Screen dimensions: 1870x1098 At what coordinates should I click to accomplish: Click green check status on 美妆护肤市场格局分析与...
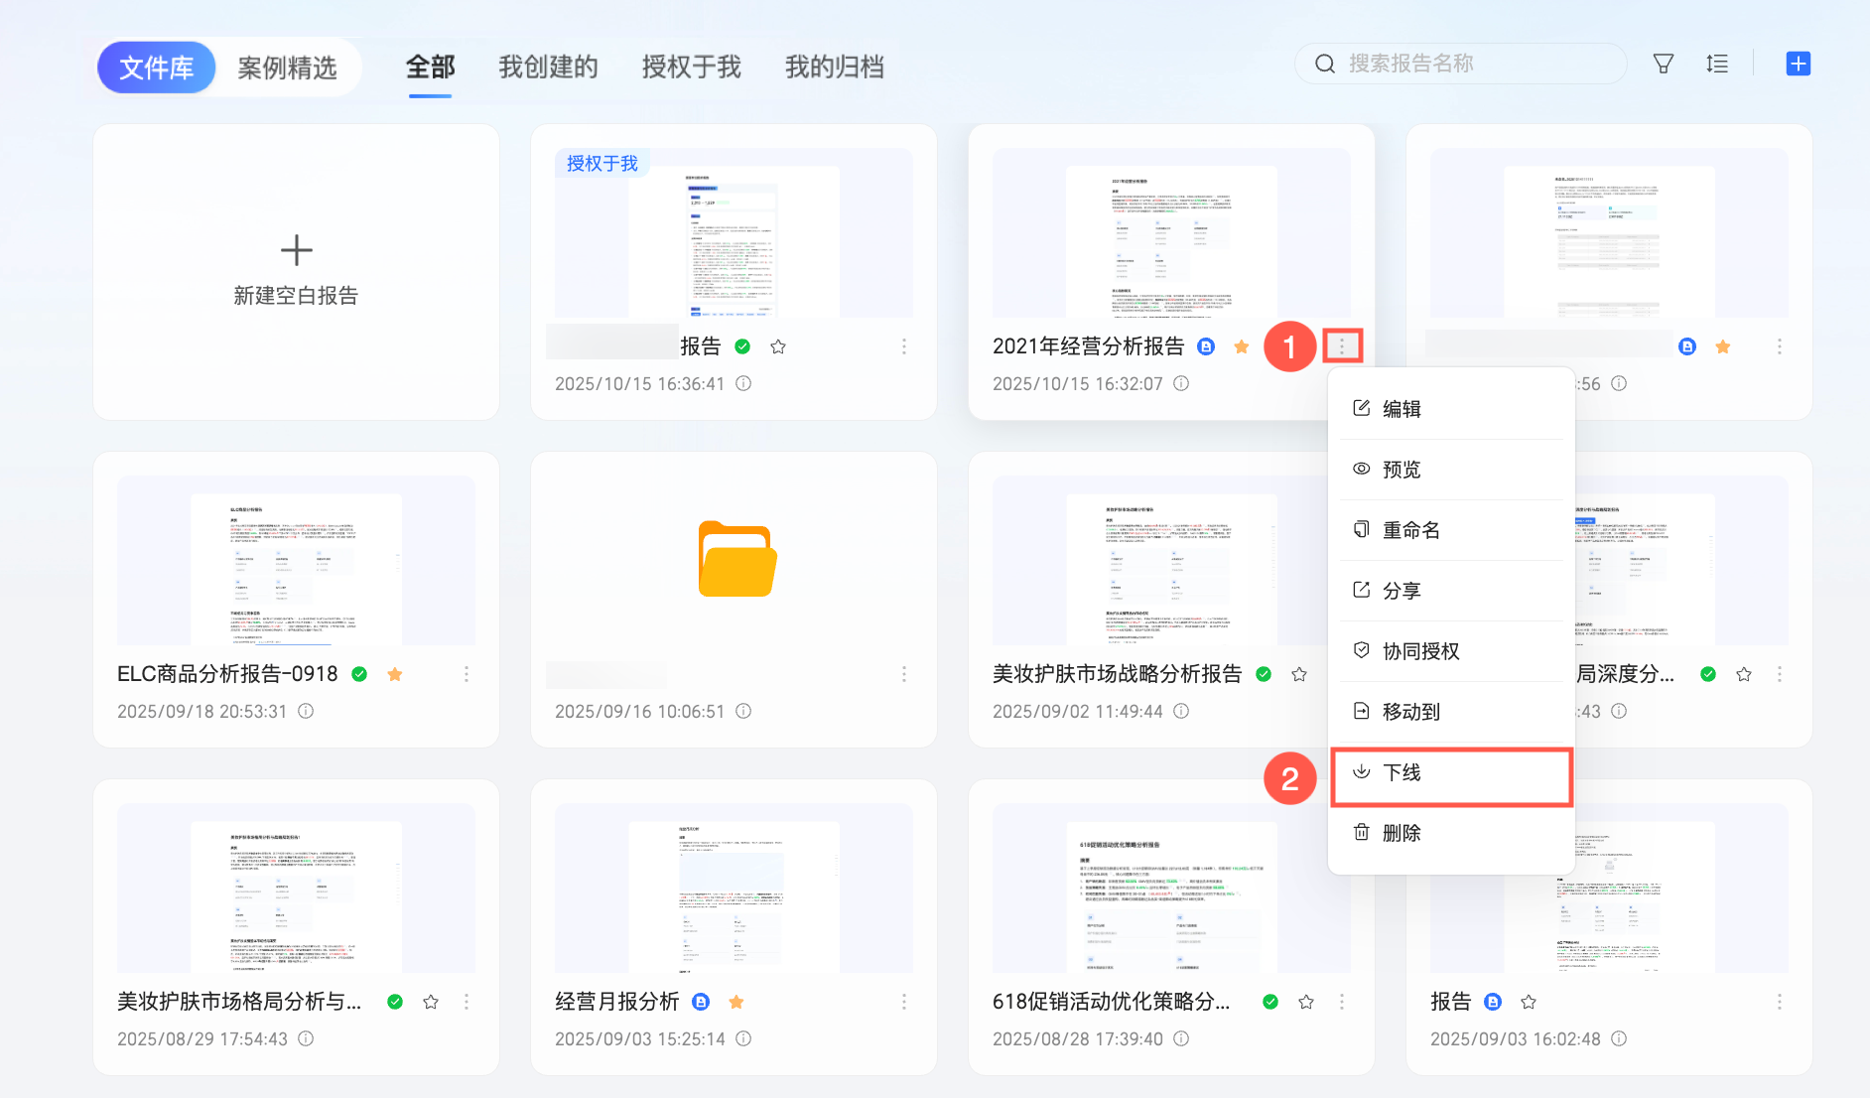395,1002
